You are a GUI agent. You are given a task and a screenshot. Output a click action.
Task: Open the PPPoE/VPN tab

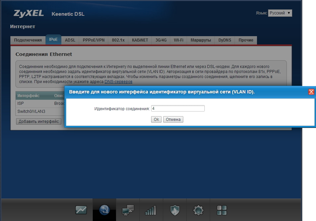click(93, 40)
